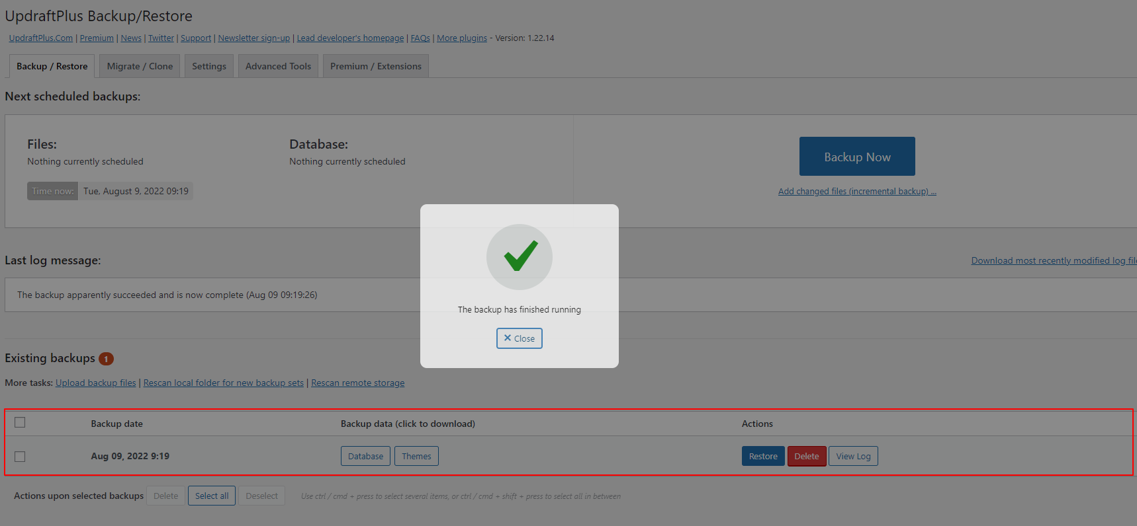
Task: Download the Database backup data
Action: coord(365,456)
